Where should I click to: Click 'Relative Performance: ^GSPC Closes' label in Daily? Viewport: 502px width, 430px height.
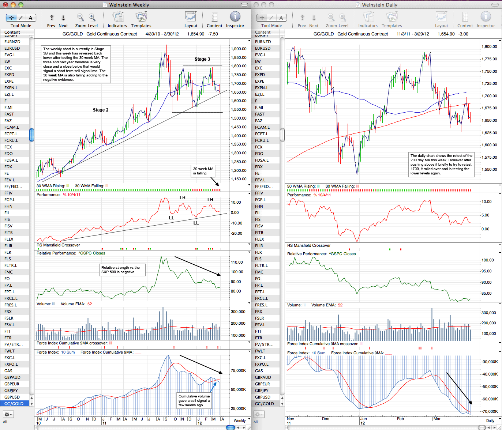tap(321, 254)
